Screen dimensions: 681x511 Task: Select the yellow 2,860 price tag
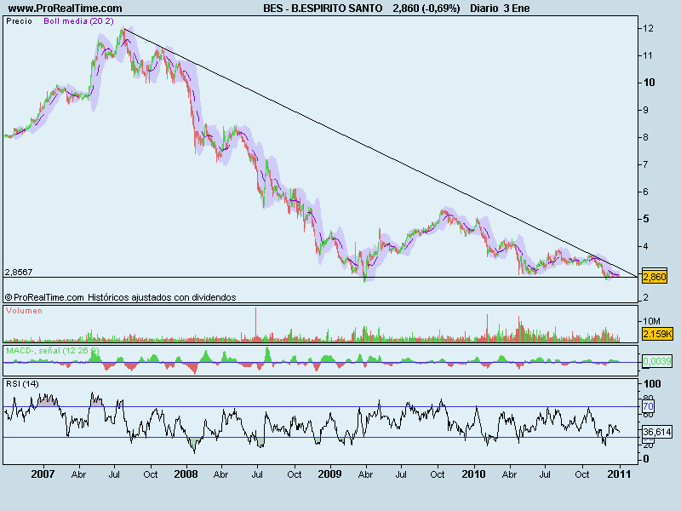coord(654,276)
